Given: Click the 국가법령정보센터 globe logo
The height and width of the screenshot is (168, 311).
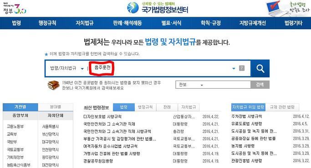Looking at the screenshot, I should [158, 8].
